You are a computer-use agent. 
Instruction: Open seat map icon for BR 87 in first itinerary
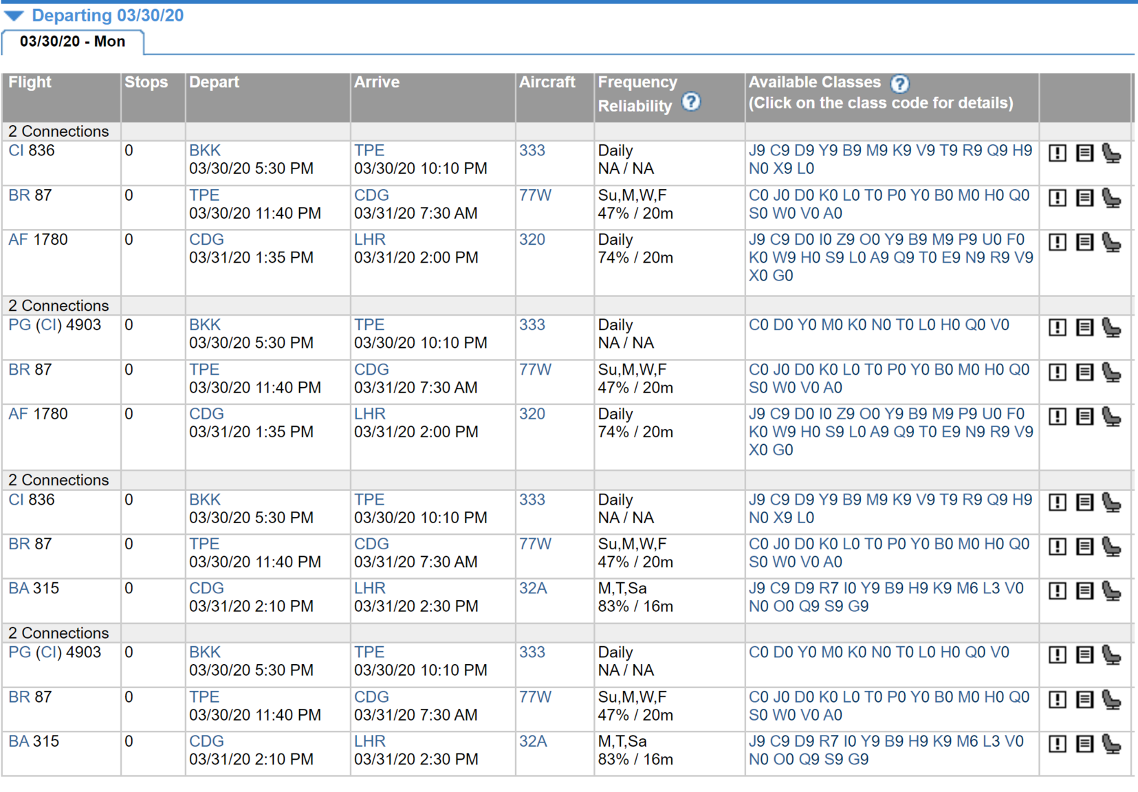pyautogui.click(x=1112, y=198)
